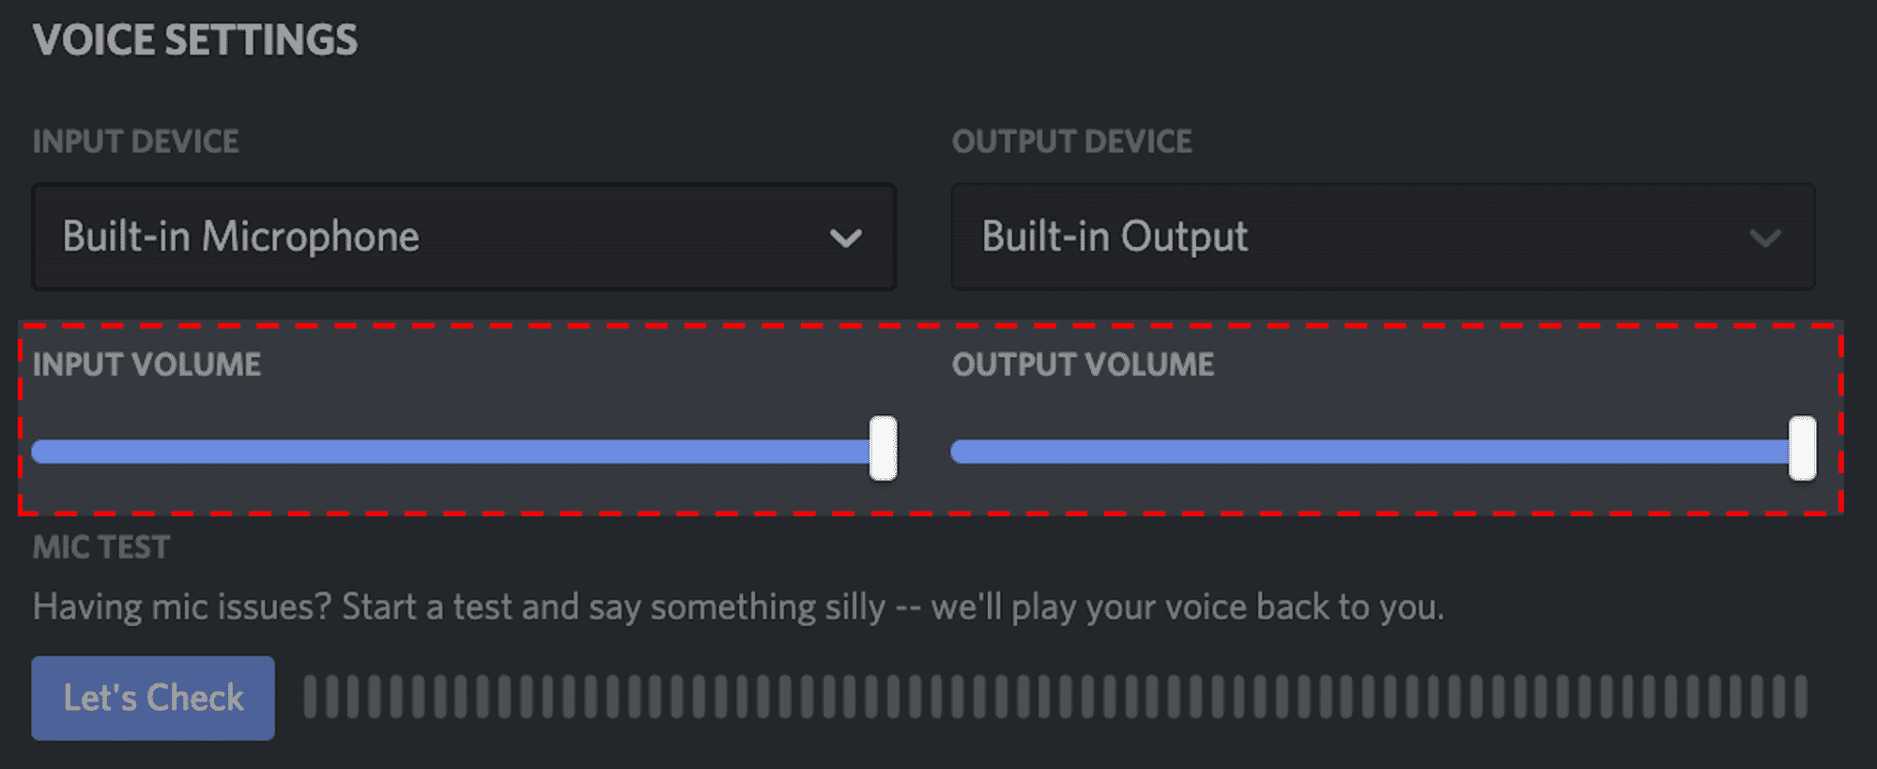The height and width of the screenshot is (769, 1877).
Task: Click the INPUT DEVICE label
Action: click(135, 141)
